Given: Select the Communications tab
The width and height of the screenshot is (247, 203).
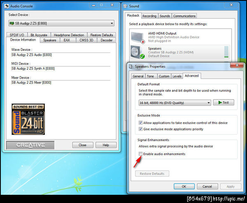Looking at the screenshot, I should pos(184,16).
